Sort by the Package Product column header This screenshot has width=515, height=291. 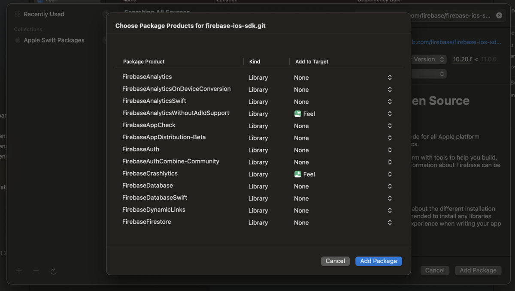[x=144, y=62]
